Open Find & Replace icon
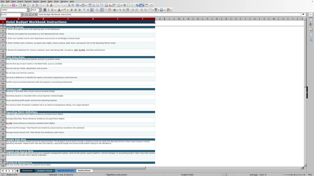Viewport: 314px width, 176px height. pyautogui.click(x=69, y=5)
